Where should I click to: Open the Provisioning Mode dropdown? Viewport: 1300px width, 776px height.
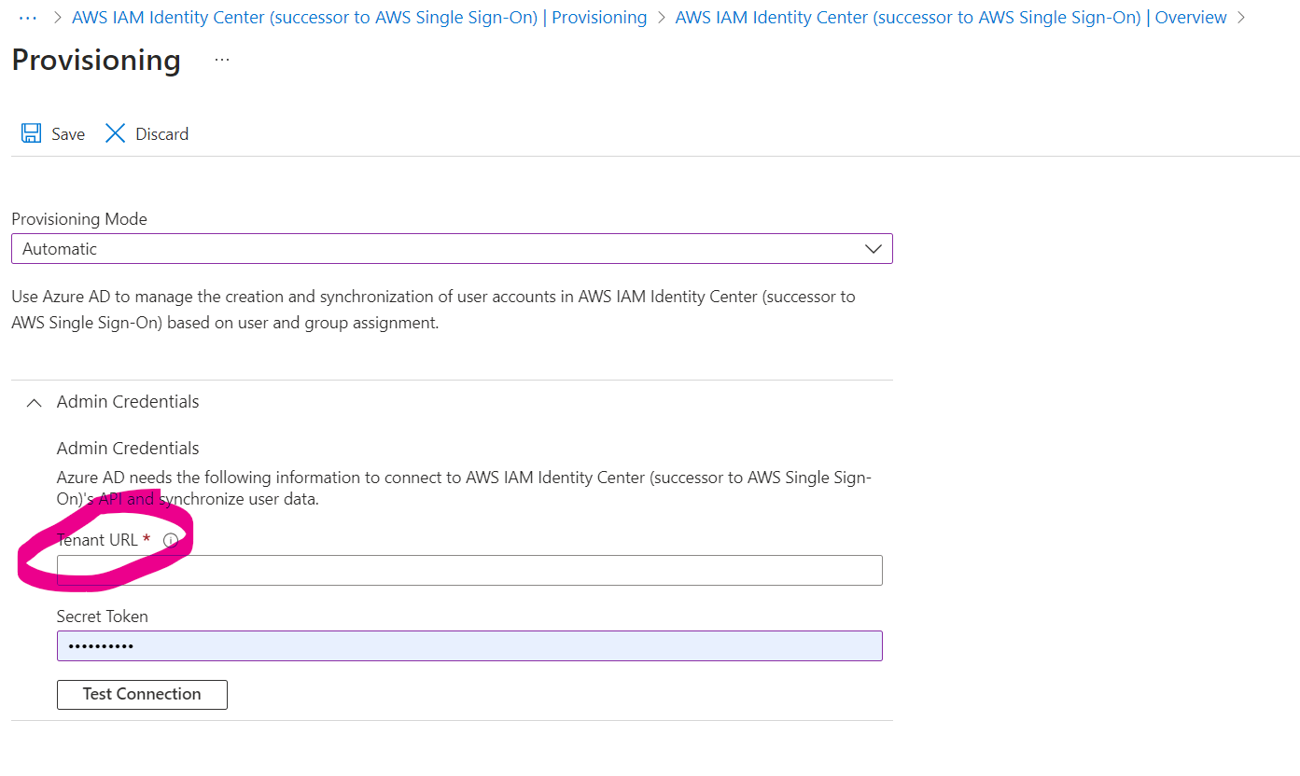[x=452, y=249]
